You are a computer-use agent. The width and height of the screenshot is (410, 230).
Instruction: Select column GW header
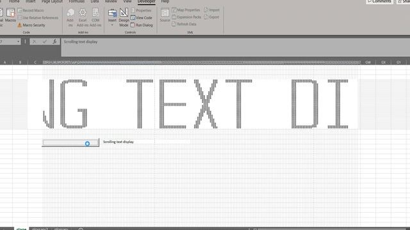coord(368,63)
